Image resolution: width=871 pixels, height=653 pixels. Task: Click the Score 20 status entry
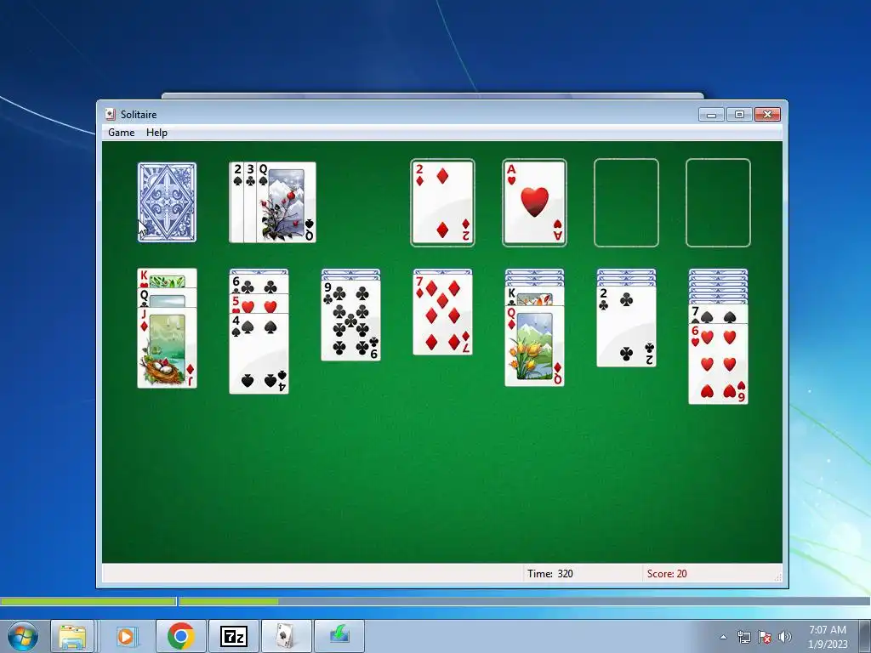[x=667, y=574]
